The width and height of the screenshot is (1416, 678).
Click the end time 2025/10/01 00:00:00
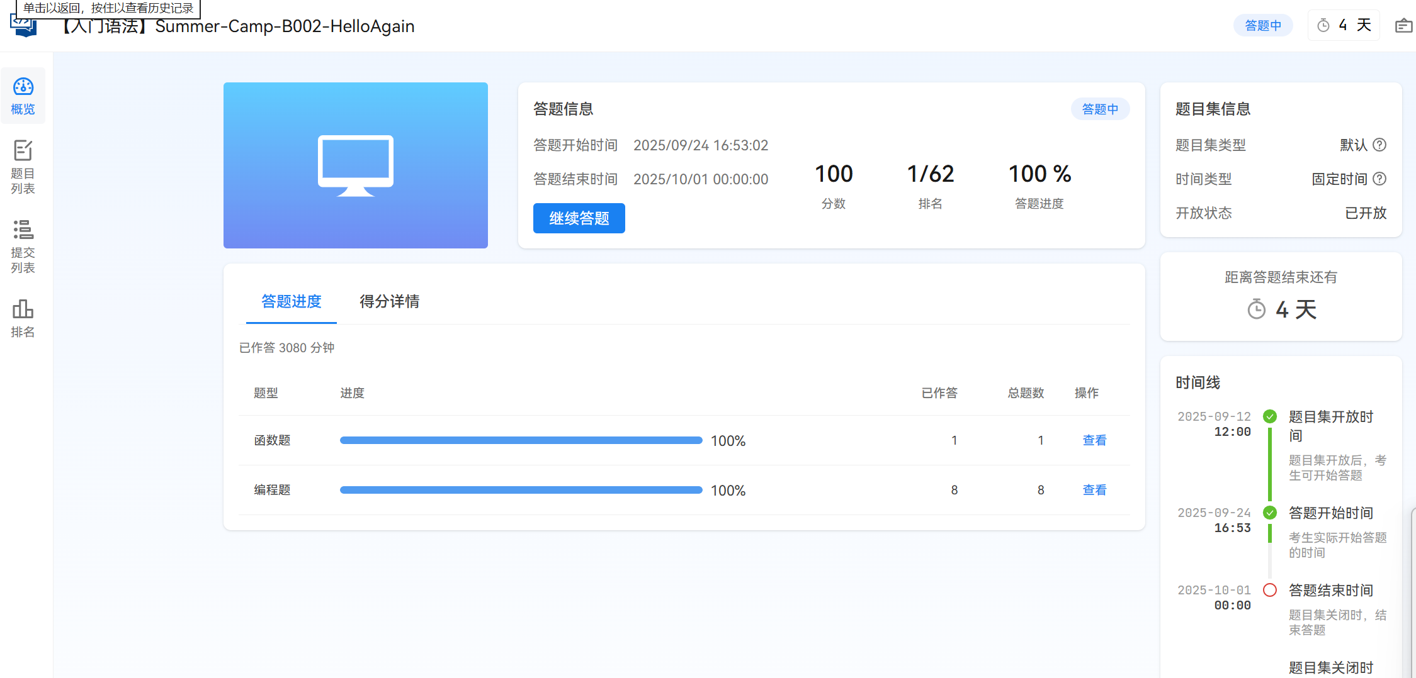701,179
